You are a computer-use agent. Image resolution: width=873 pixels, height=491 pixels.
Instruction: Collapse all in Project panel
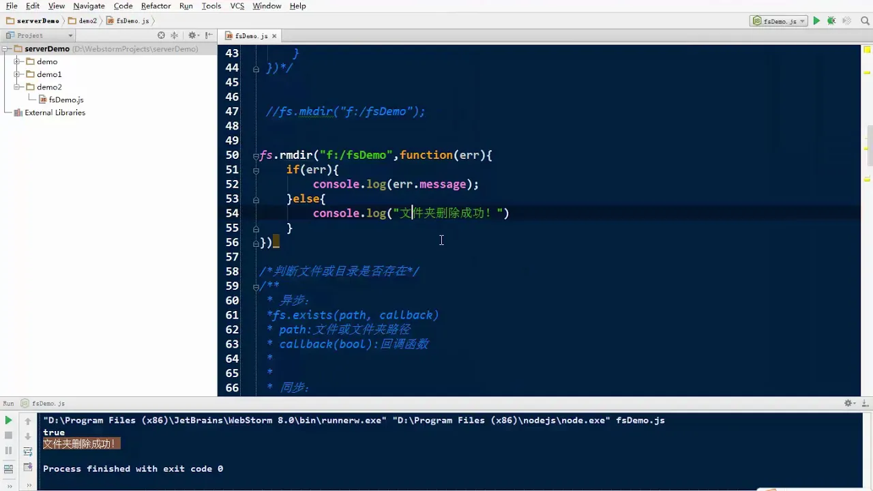pos(175,35)
